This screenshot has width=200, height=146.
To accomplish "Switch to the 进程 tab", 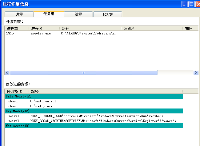I will click(x=19, y=14).
